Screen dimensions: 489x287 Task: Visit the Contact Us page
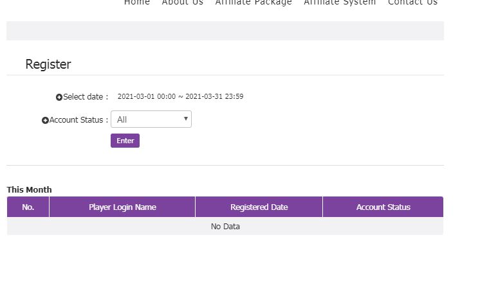pos(412,3)
